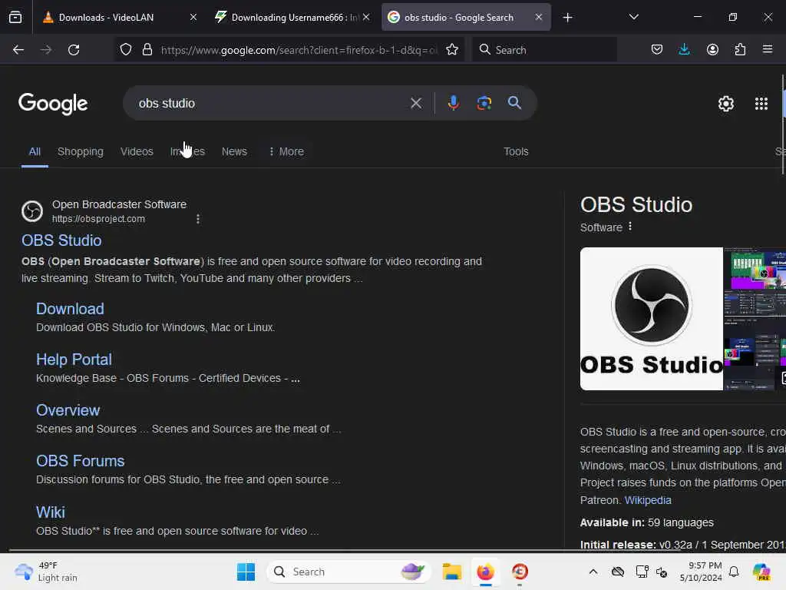The width and height of the screenshot is (786, 590).
Task: Open the red circular taskbar app
Action: pyautogui.click(x=520, y=572)
